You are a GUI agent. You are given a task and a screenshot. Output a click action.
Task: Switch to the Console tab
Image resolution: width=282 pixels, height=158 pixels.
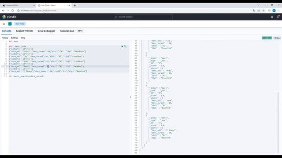coord(7,31)
